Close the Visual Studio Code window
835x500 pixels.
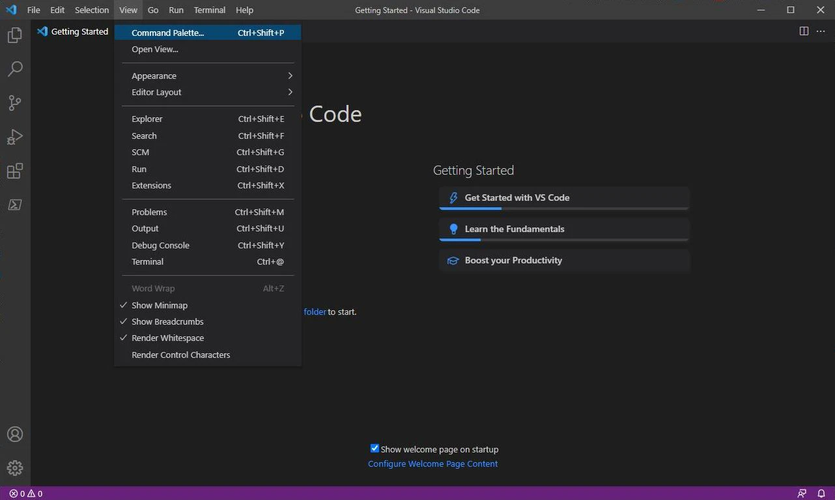click(x=821, y=10)
